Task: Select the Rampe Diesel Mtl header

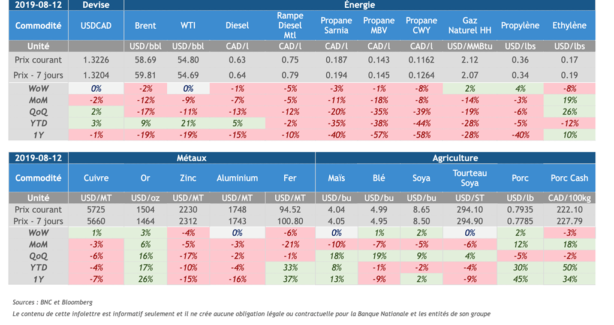Action: (290, 25)
